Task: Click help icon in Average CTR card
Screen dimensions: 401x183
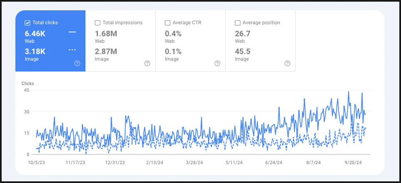Action: pyautogui.click(x=217, y=63)
